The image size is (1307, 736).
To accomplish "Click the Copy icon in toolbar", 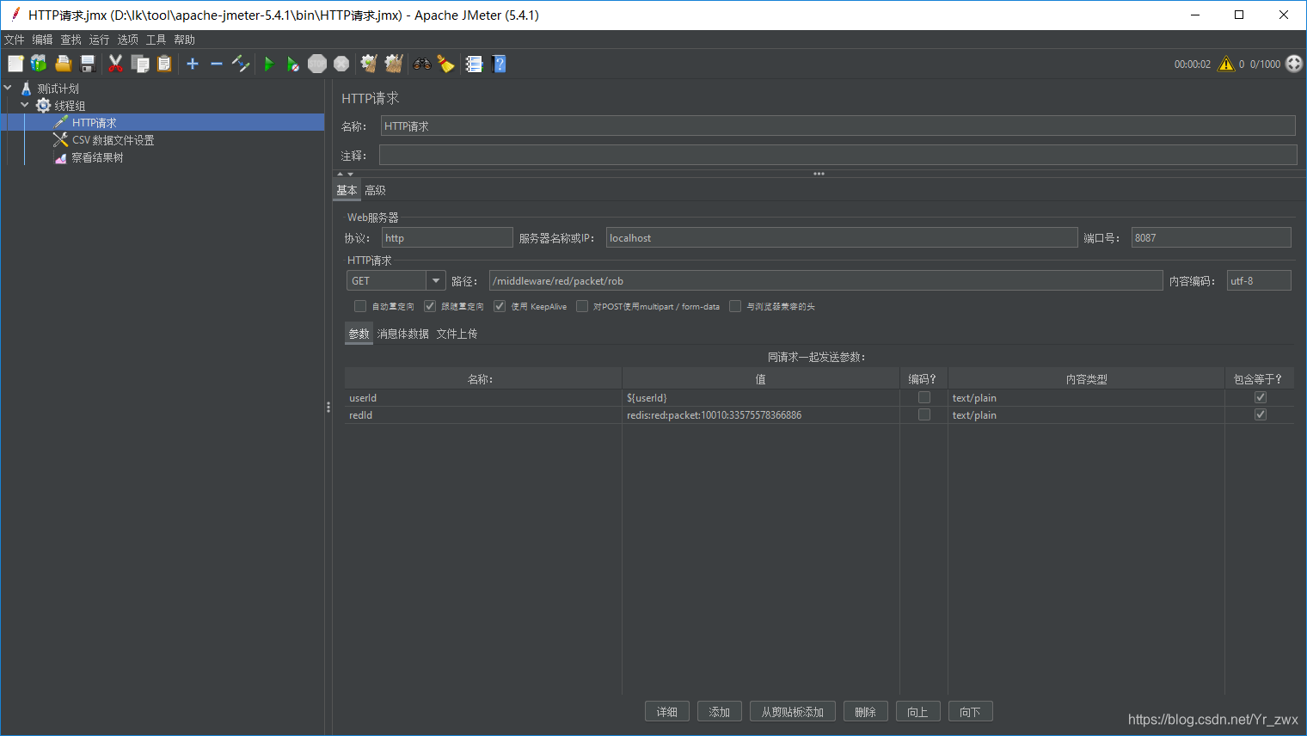I will [x=140, y=64].
